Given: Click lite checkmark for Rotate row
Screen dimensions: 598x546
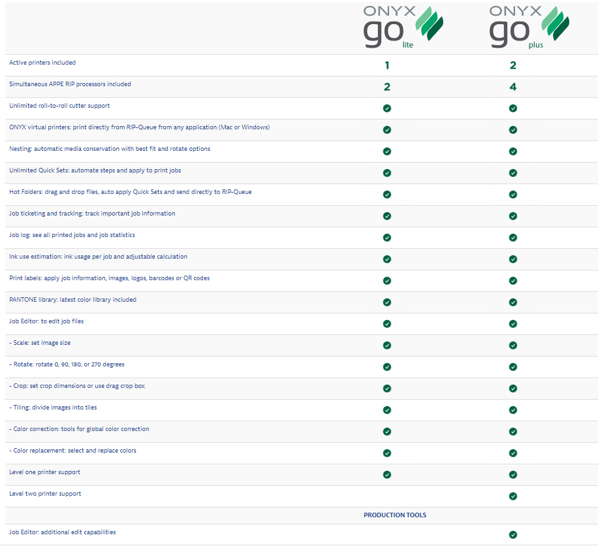Looking at the screenshot, I should pos(387,367).
